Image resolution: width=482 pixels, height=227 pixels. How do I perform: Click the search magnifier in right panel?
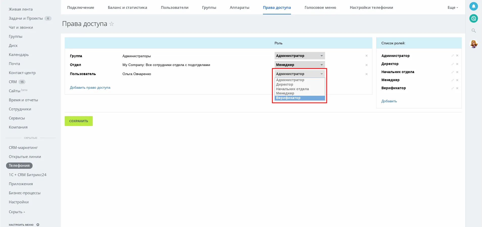pyautogui.click(x=473, y=30)
